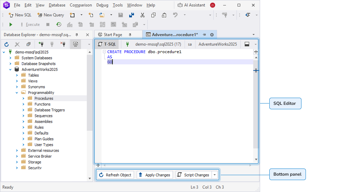
Task: Click the green Start debugging play icon
Action: [x=11, y=25]
